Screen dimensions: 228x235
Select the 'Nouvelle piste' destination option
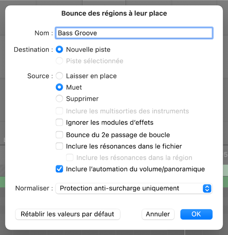click(59, 49)
